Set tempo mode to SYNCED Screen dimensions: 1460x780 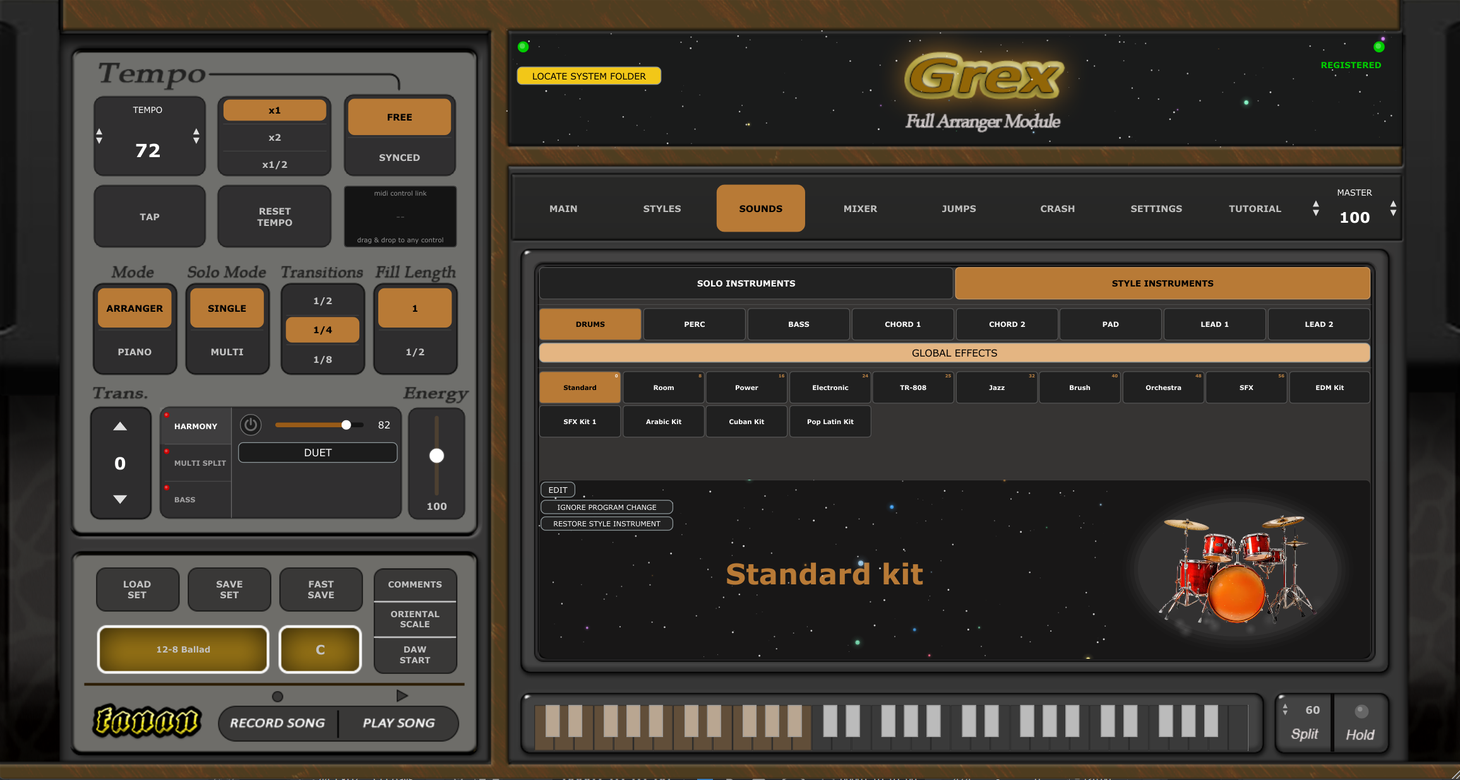[399, 157]
